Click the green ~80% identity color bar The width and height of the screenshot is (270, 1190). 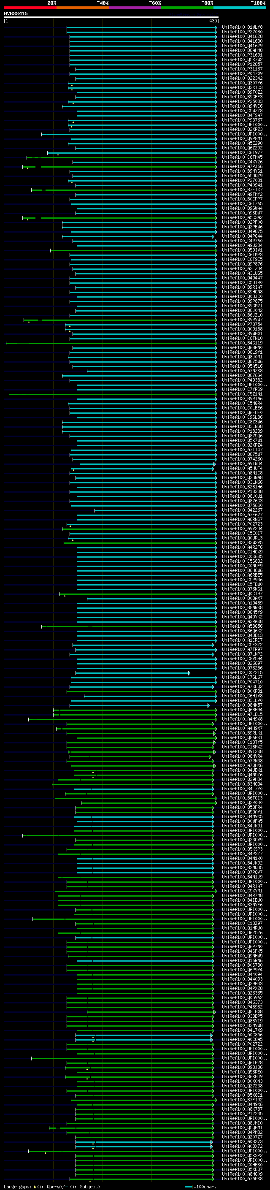click(x=187, y=8)
